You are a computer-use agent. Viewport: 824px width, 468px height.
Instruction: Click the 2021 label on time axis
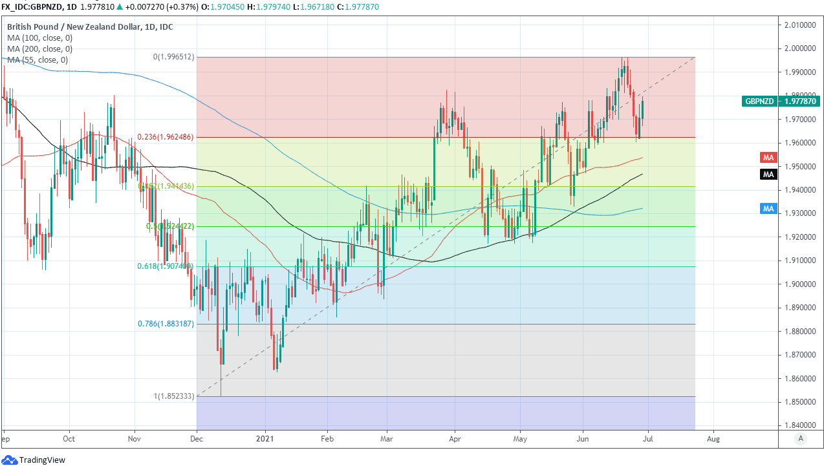[x=265, y=438]
